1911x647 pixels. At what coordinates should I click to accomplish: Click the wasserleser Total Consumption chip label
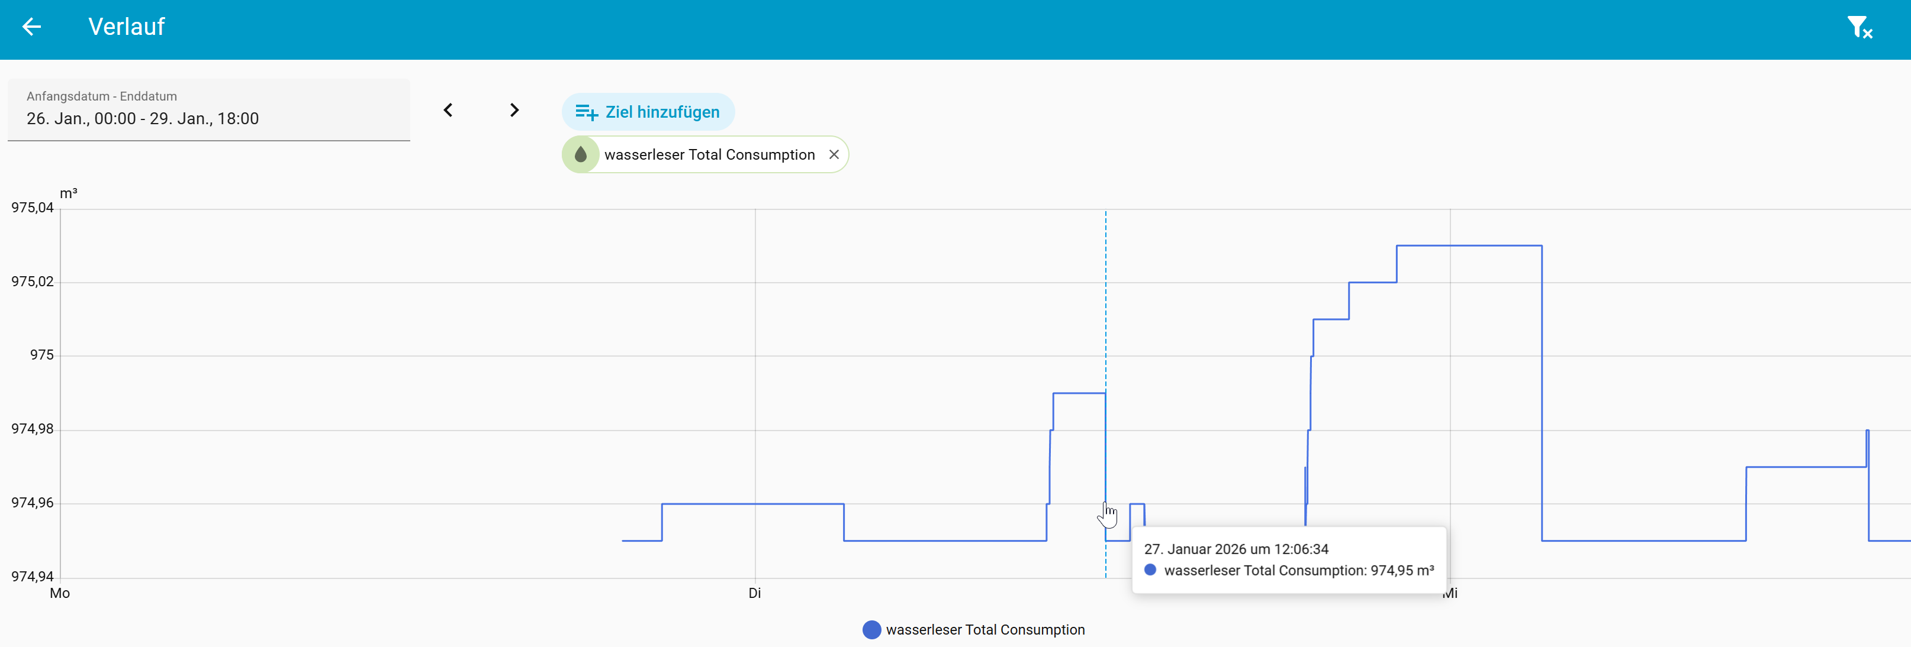(x=709, y=154)
